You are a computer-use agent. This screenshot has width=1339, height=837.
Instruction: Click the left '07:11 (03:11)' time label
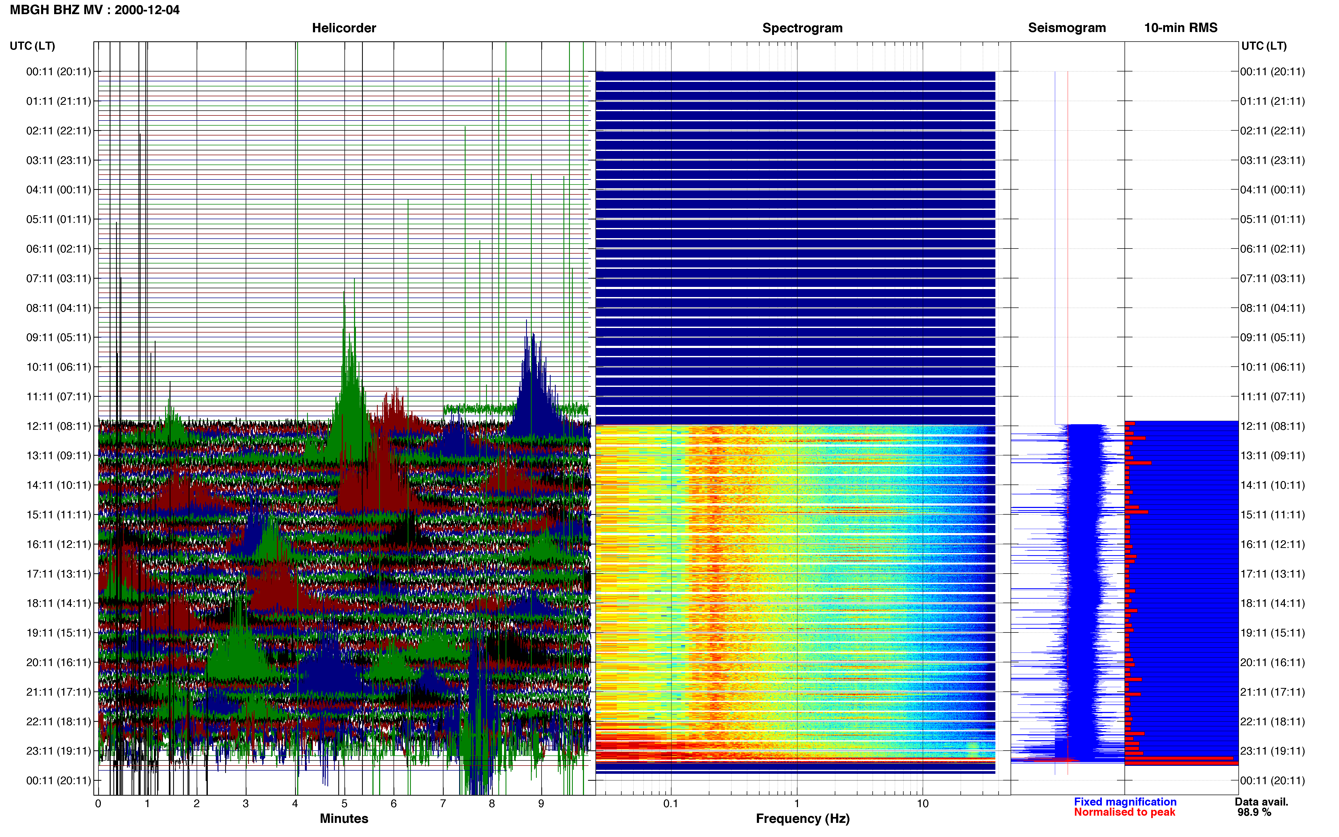[59, 278]
